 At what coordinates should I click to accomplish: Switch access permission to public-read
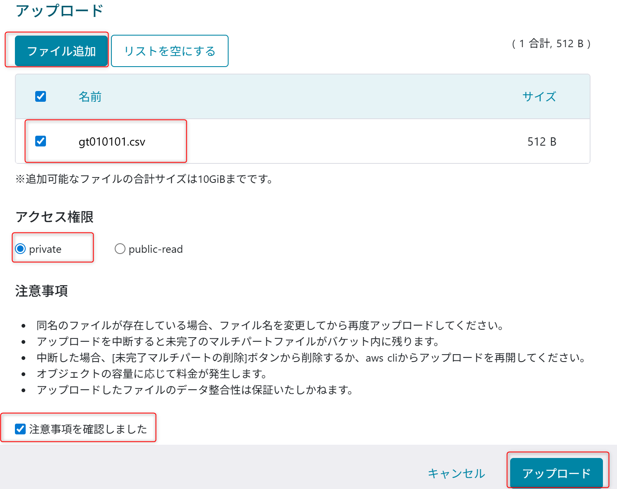point(120,249)
